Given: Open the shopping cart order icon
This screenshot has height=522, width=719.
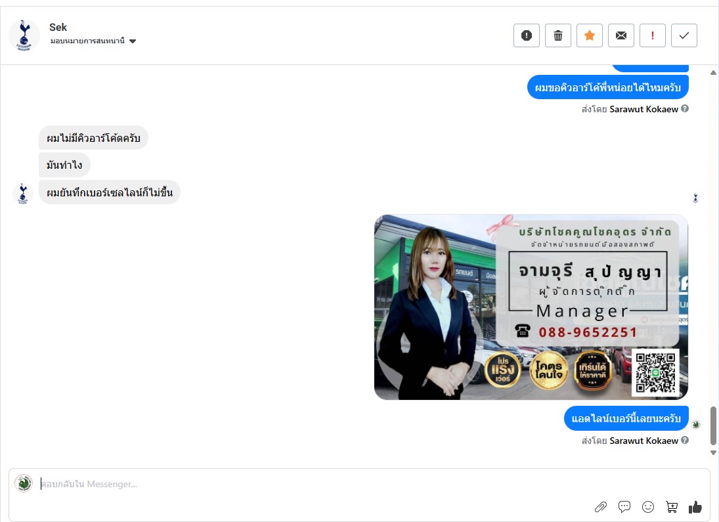Looking at the screenshot, I should (672, 506).
